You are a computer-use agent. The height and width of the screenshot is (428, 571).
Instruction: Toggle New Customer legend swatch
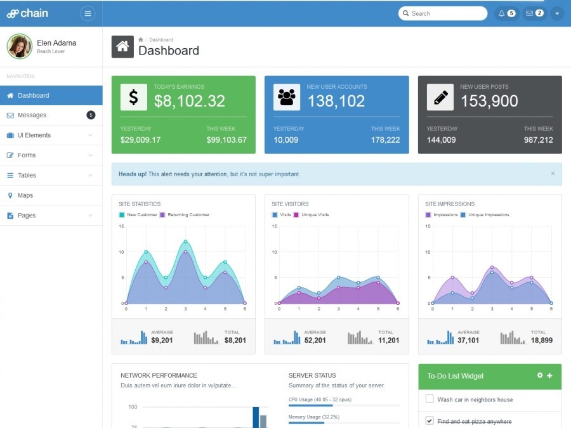point(122,215)
